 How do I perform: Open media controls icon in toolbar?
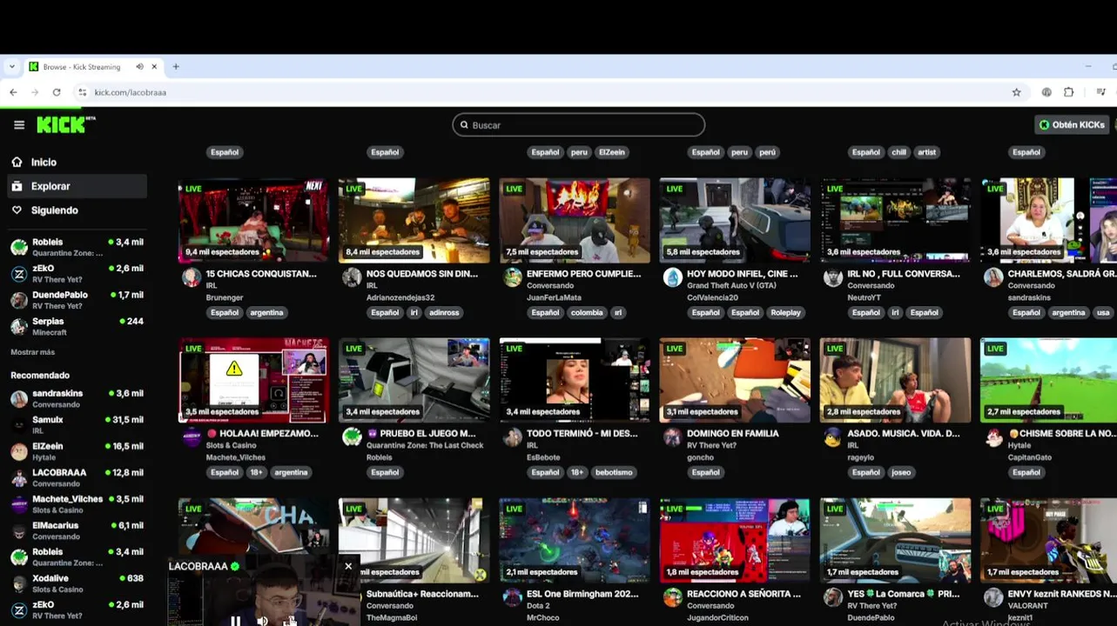click(1100, 92)
